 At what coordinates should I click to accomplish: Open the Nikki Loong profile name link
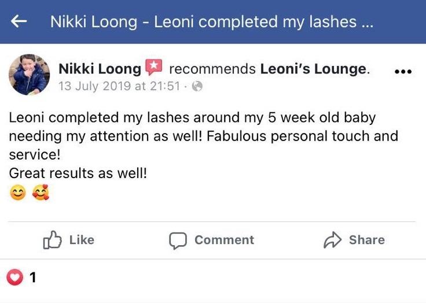(100, 69)
